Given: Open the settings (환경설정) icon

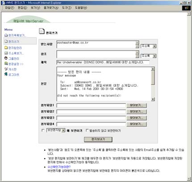Looking at the screenshot, I should click(x=6, y=64).
